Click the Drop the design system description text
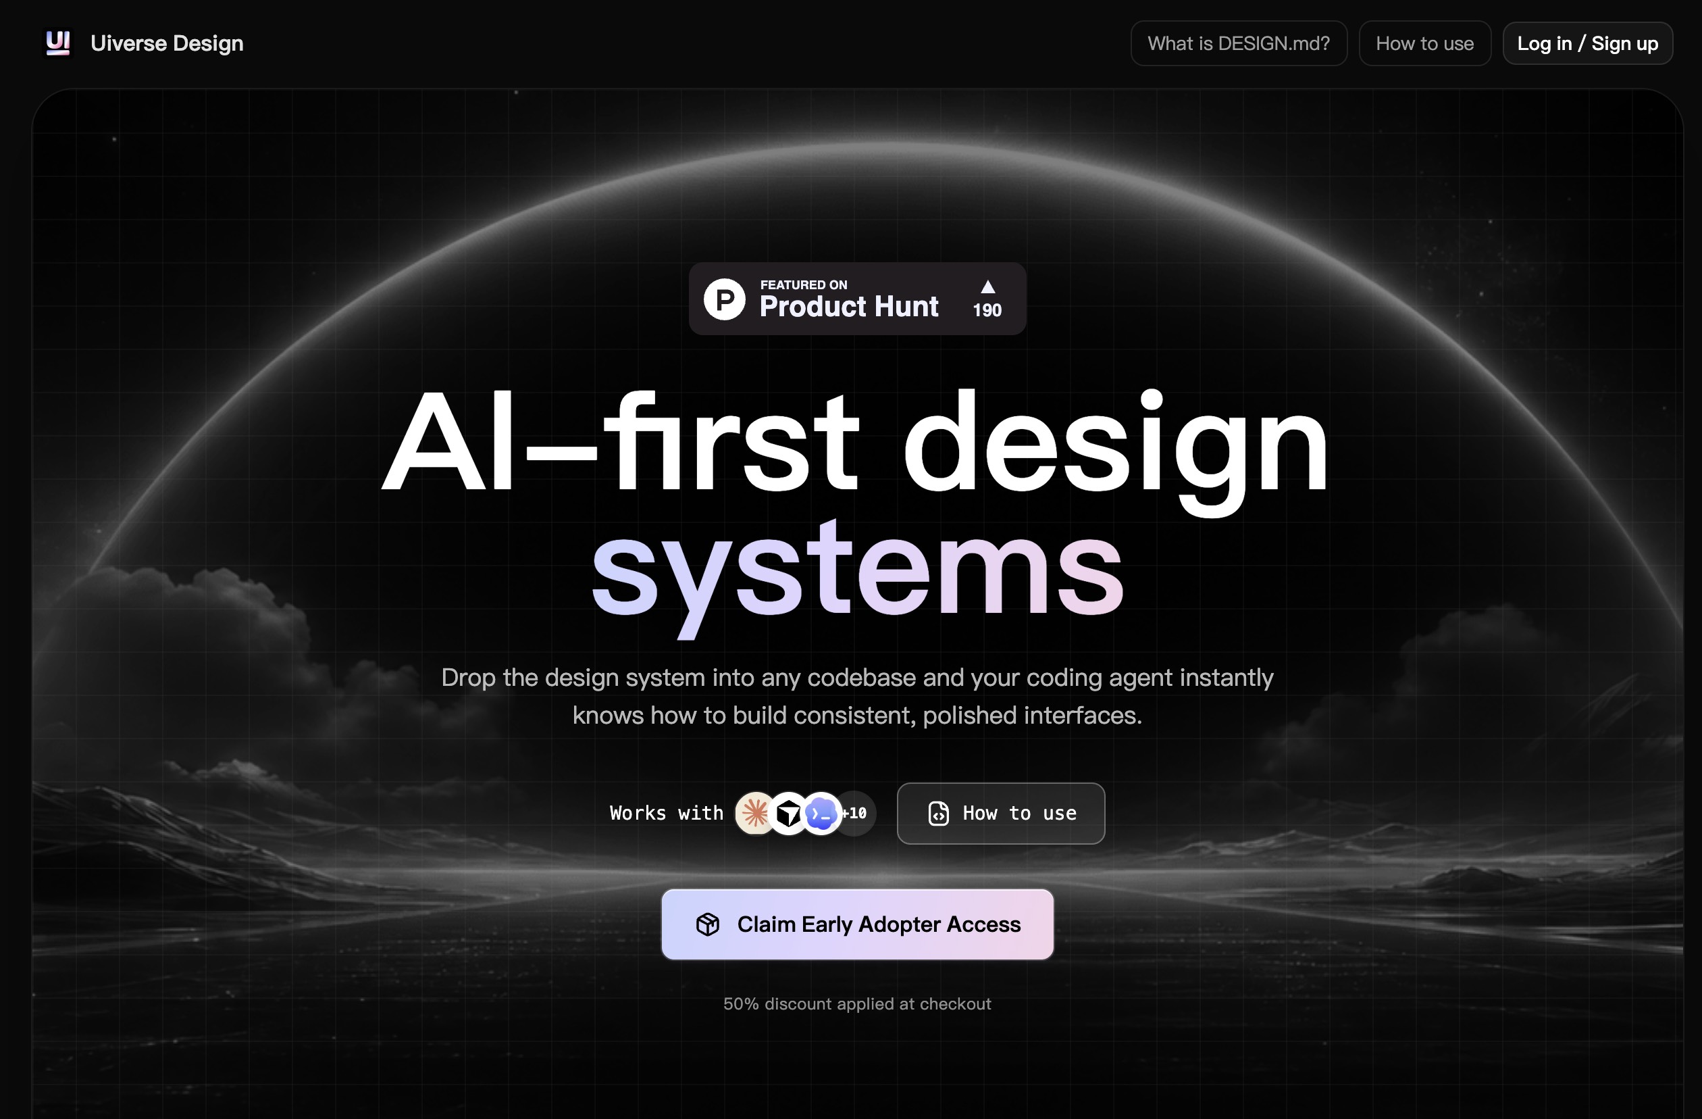This screenshot has width=1702, height=1119. pyautogui.click(x=858, y=696)
